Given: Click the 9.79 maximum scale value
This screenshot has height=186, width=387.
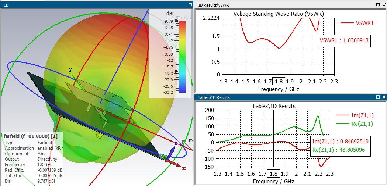Looking at the screenshot, I should 169,21.
